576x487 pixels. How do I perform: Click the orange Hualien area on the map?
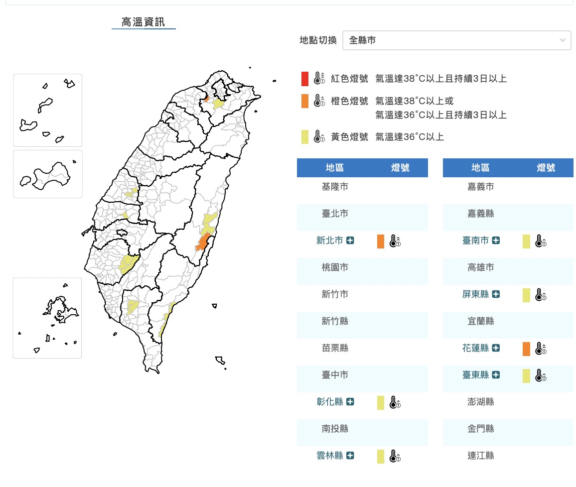click(203, 242)
